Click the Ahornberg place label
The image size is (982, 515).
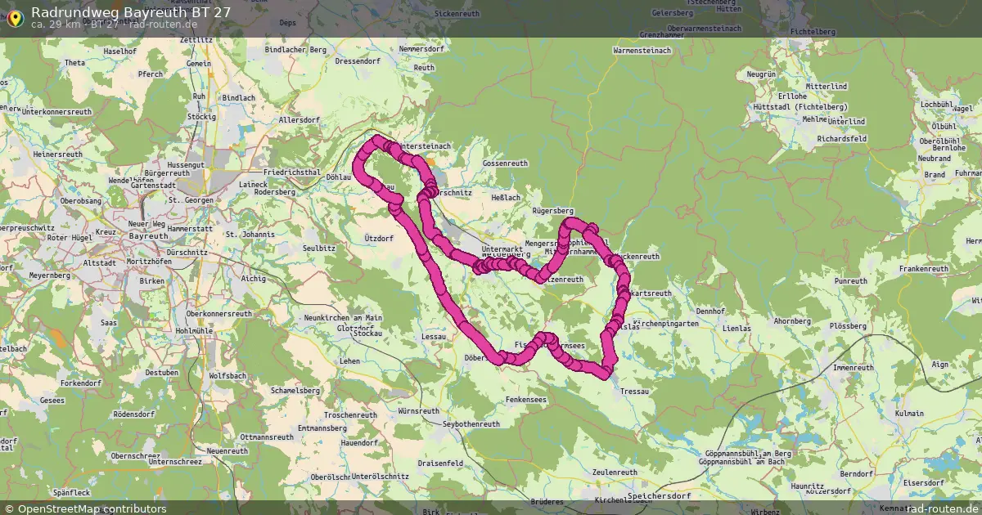pyautogui.click(x=791, y=321)
